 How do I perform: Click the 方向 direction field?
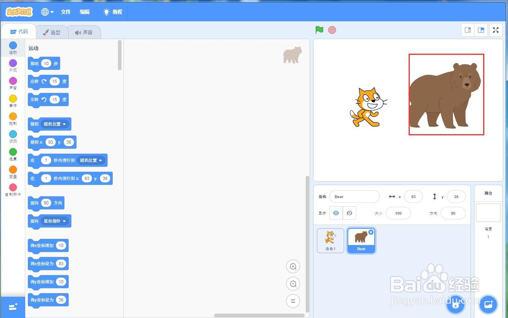pos(453,213)
